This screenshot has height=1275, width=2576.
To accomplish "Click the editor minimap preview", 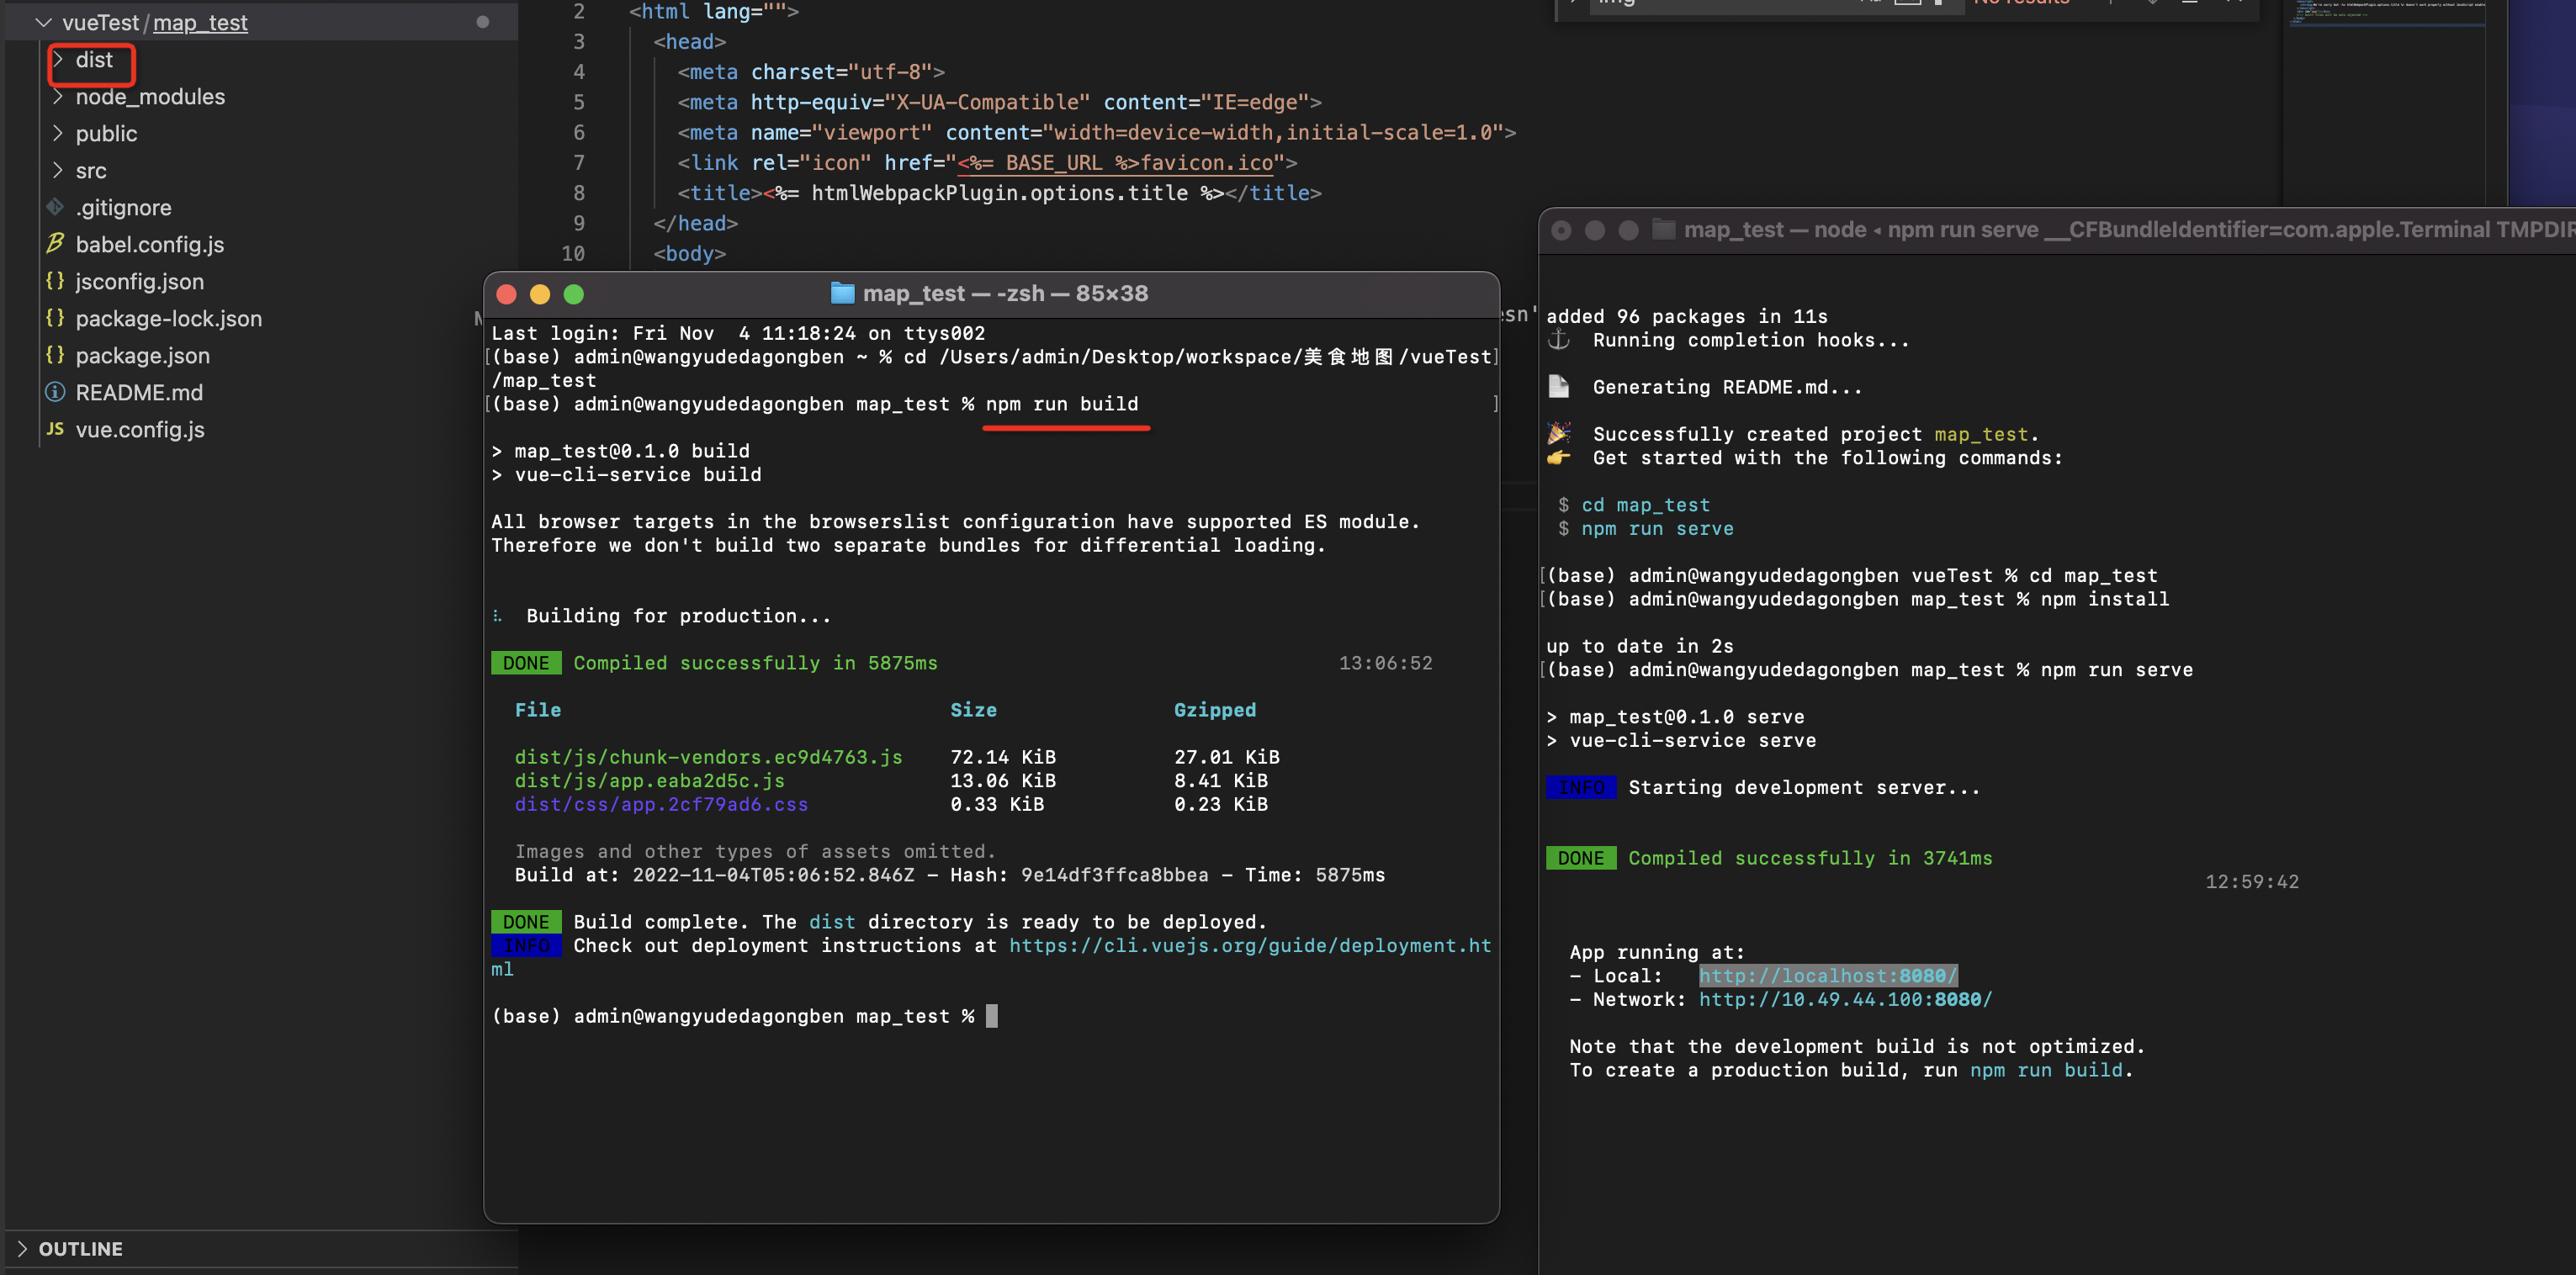I will [x=2385, y=15].
